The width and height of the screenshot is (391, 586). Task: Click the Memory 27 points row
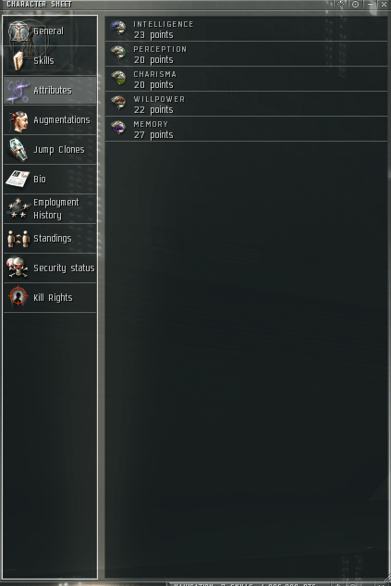pos(246,130)
